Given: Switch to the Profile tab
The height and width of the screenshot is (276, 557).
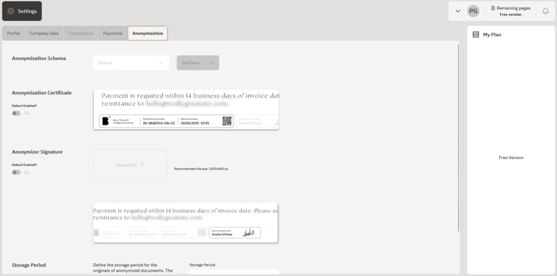Looking at the screenshot, I should coord(13,33).
